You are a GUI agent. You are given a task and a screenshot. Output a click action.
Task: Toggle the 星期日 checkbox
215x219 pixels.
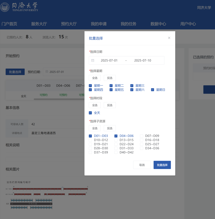[153, 90]
